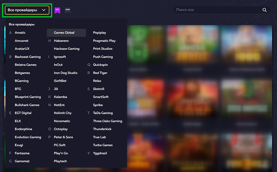Image resolution: width=277 pixels, height=172 pixels.
Task: Open Red Tiger games
Action: click(x=100, y=73)
